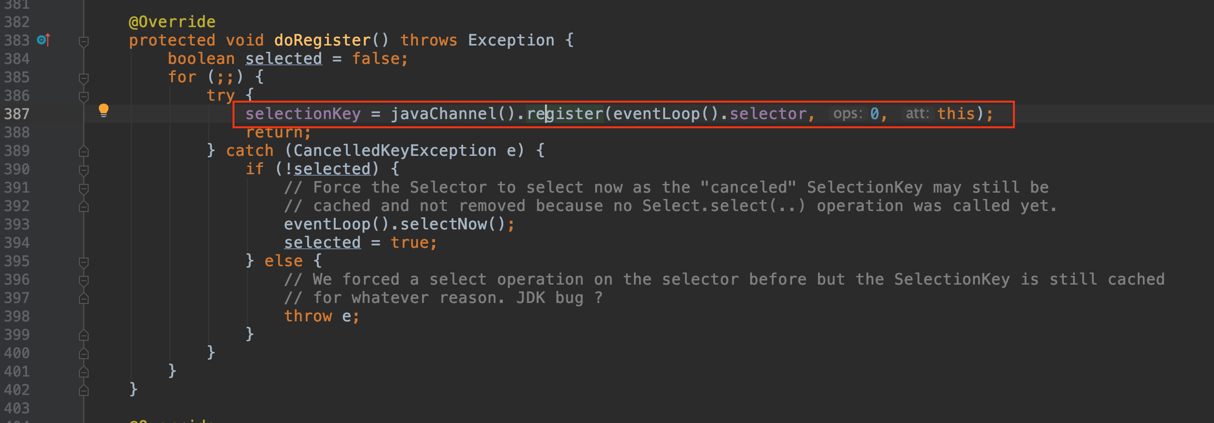Click the att: parameter hint
Image resolution: width=1214 pixels, height=423 pixels.
918,114
